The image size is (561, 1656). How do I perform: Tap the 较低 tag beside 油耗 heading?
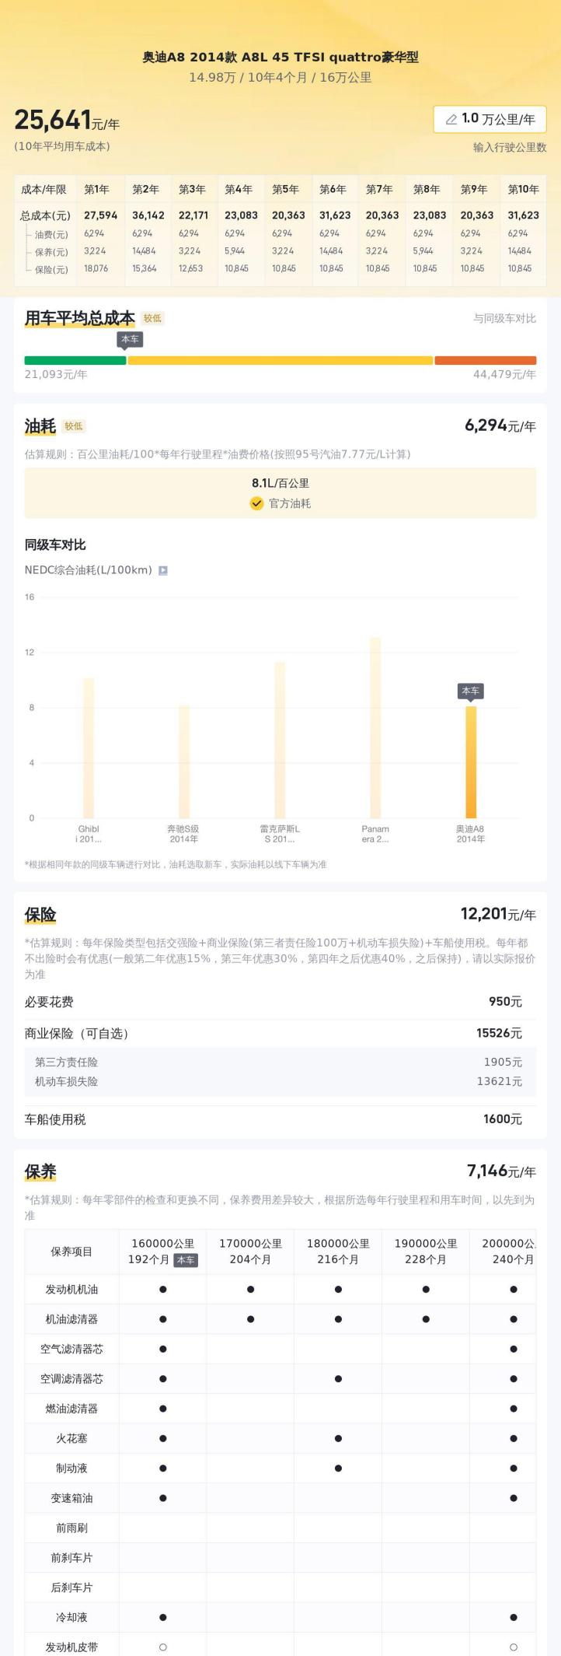coord(74,426)
